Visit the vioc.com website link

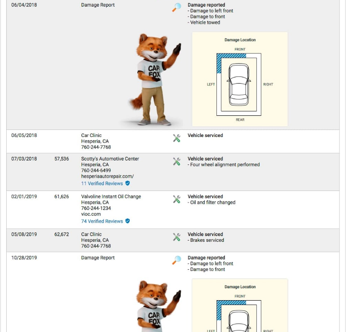point(91,214)
